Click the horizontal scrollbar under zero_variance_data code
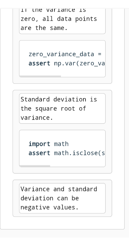The width and height of the screenshot is (129, 239). [x=40, y=76]
